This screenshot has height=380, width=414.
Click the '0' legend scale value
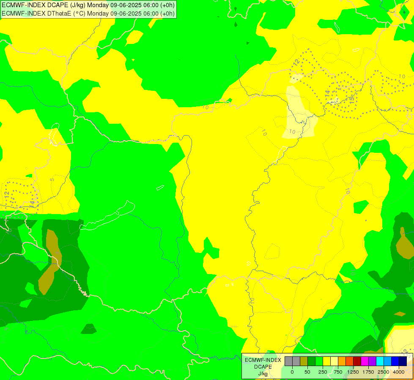coord(292,372)
